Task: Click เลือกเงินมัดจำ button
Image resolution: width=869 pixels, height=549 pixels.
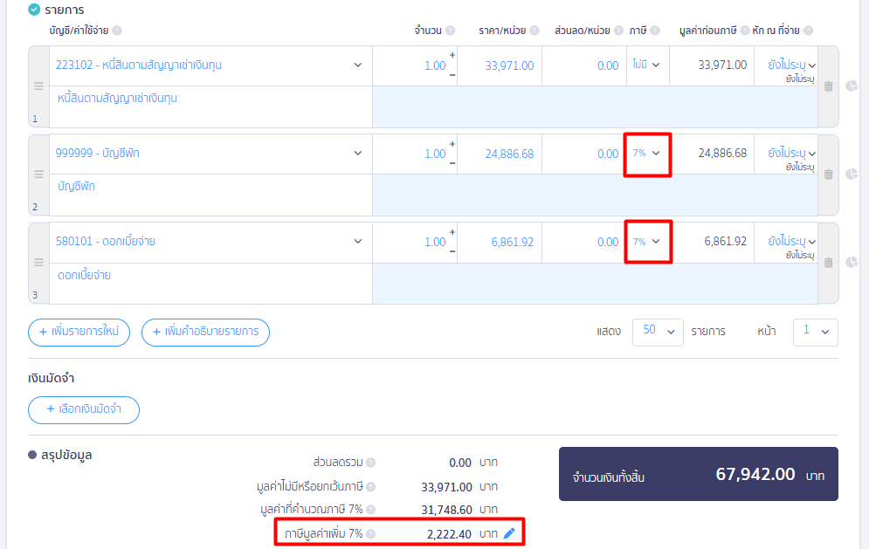Action: [x=84, y=409]
